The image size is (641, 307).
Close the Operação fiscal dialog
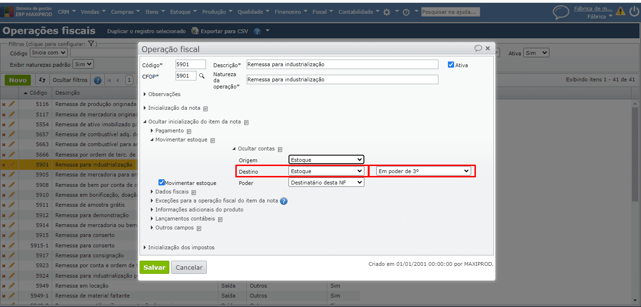point(488,48)
